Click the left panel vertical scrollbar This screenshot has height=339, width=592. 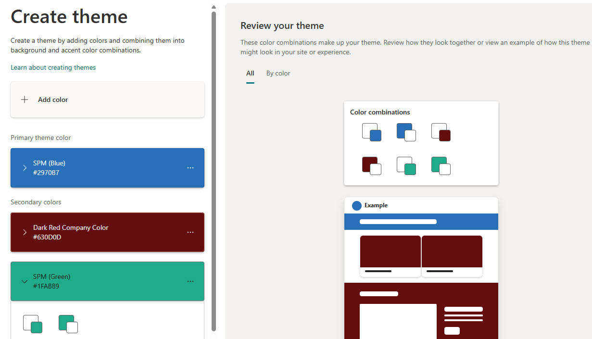[214, 168]
